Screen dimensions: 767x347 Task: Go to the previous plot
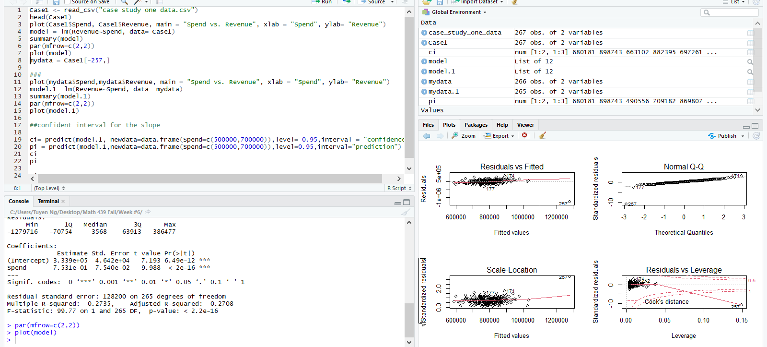[x=427, y=136]
